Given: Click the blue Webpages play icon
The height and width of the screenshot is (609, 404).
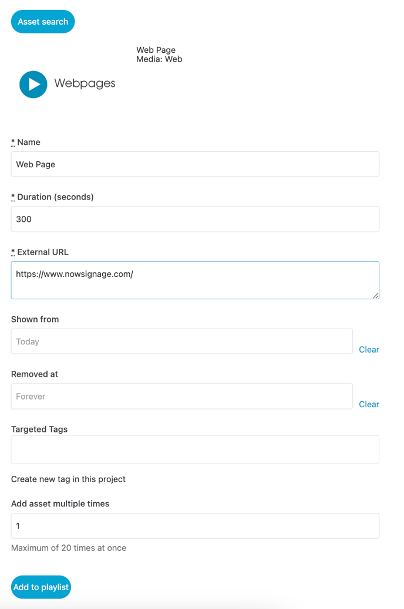Looking at the screenshot, I should pyautogui.click(x=33, y=84).
